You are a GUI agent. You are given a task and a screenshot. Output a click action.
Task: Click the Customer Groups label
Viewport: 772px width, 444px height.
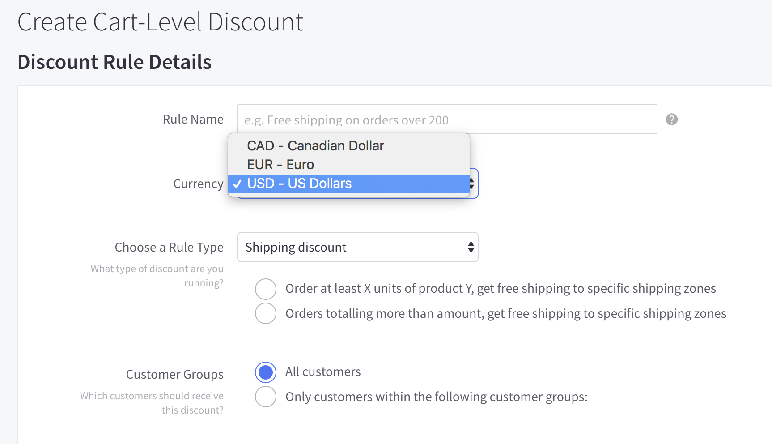[x=175, y=374]
